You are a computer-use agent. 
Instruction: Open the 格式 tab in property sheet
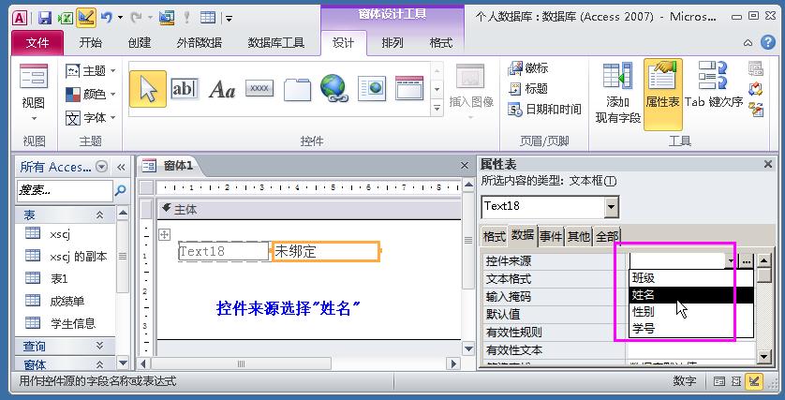click(x=494, y=237)
